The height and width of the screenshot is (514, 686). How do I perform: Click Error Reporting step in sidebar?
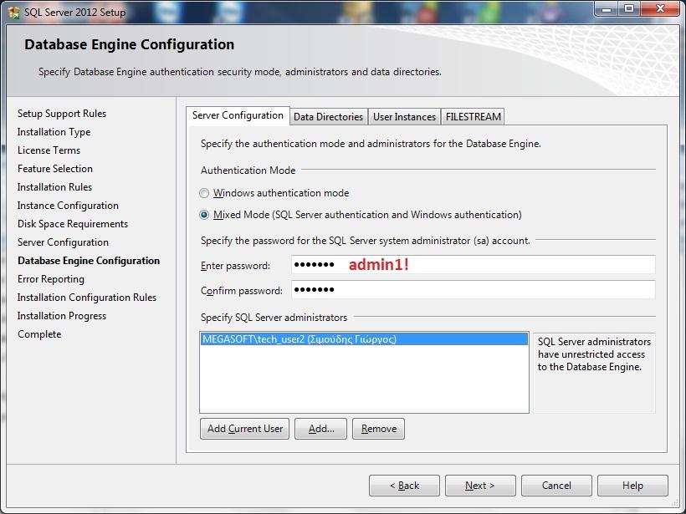tap(51, 279)
